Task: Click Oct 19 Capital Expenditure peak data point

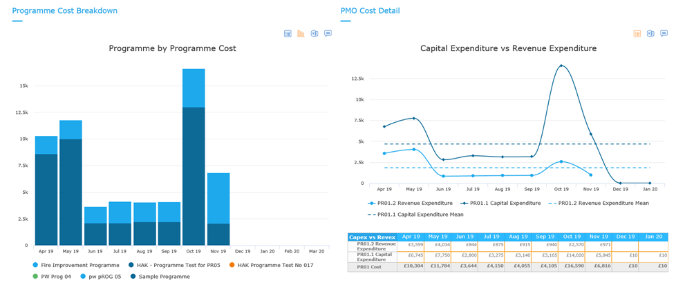Action: [561, 66]
